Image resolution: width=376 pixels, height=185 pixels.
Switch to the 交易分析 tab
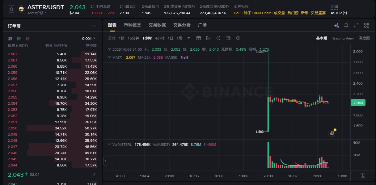182,25
